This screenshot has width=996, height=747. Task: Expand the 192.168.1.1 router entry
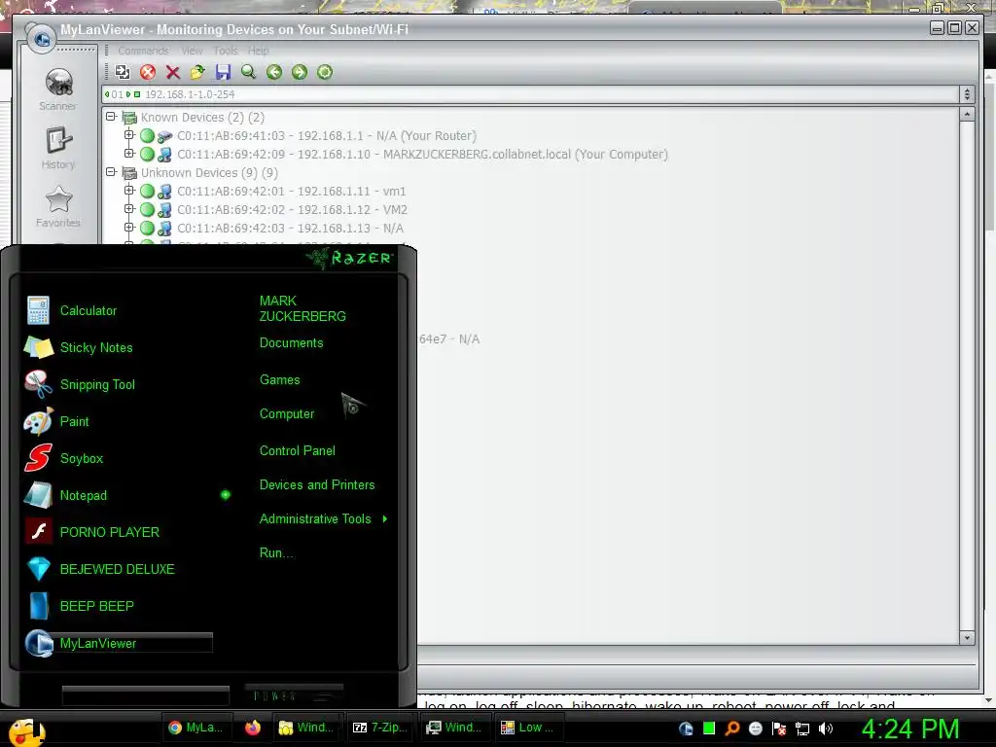tap(129, 134)
